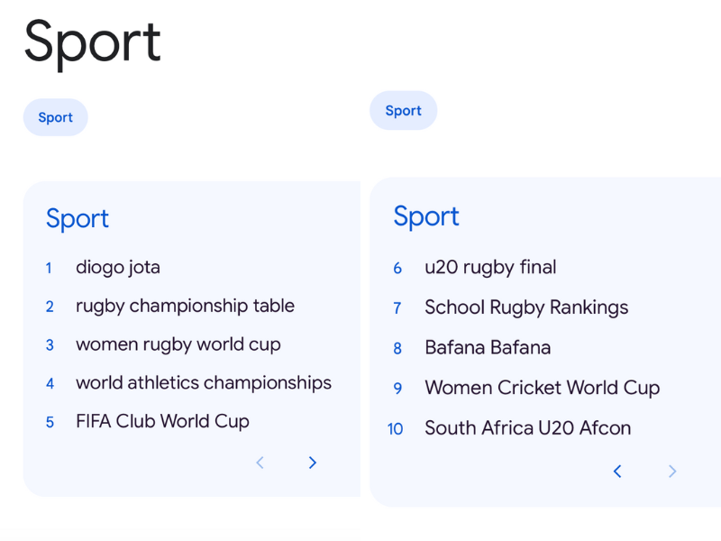Viewport: 721px width, 541px height.
Task: Open women rugby world cup topic
Action: point(178,344)
